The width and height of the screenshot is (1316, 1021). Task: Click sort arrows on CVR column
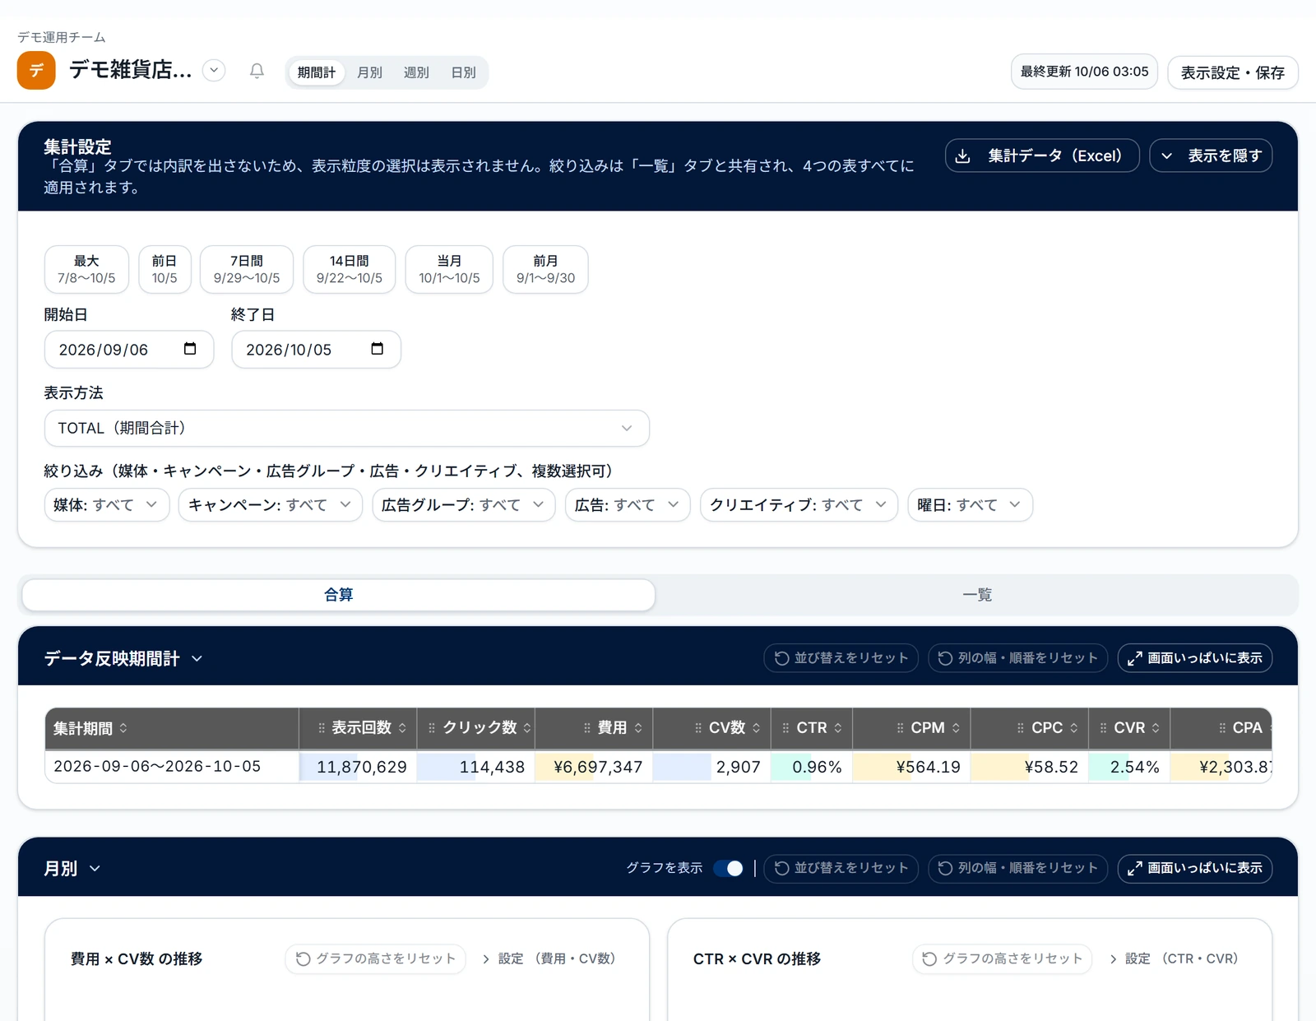[1156, 728]
